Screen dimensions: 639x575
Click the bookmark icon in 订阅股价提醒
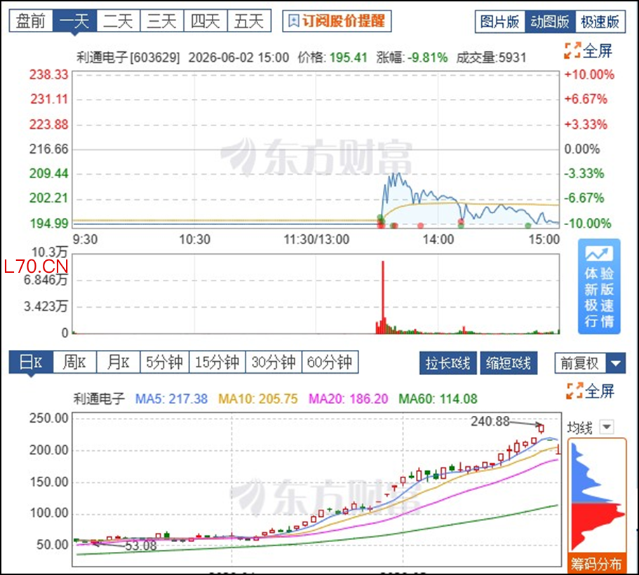click(293, 21)
